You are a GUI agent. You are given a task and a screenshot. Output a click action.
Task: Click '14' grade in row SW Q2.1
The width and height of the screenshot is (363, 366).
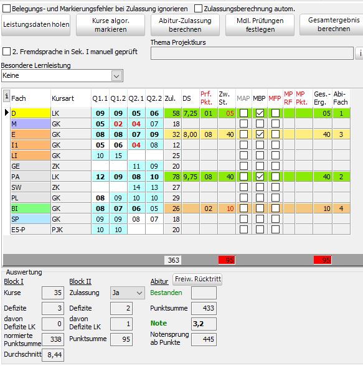pyautogui.click(x=136, y=187)
